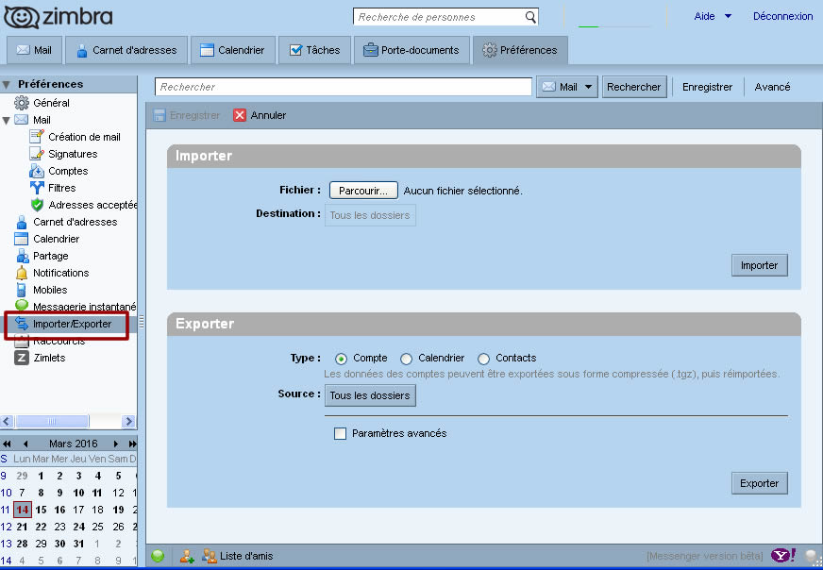Viewport: 823px width, 570px height.
Task: Open Liste d'amis buddy list icon
Action: pyautogui.click(x=210, y=556)
